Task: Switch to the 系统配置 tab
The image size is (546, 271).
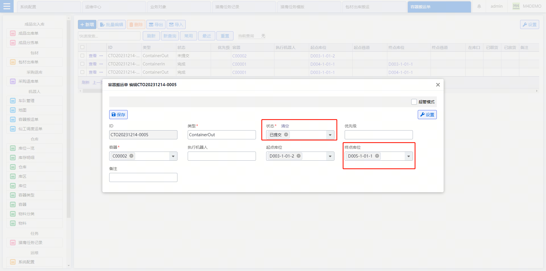Action: (x=49, y=7)
